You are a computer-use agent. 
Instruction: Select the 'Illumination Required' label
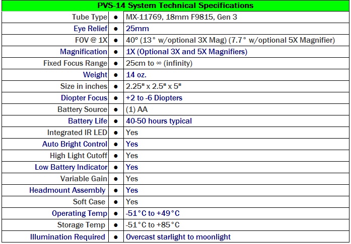pos(67,237)
